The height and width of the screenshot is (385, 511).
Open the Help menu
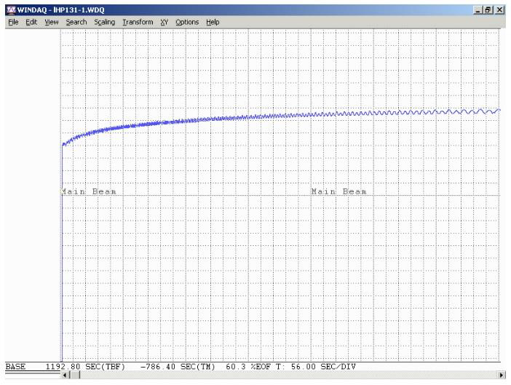pos(213,22)
